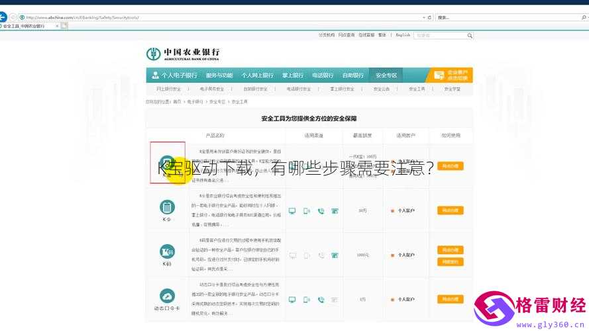Switch site language to English
This screenshot has height=331, width=589.
(x=403, y=35)
